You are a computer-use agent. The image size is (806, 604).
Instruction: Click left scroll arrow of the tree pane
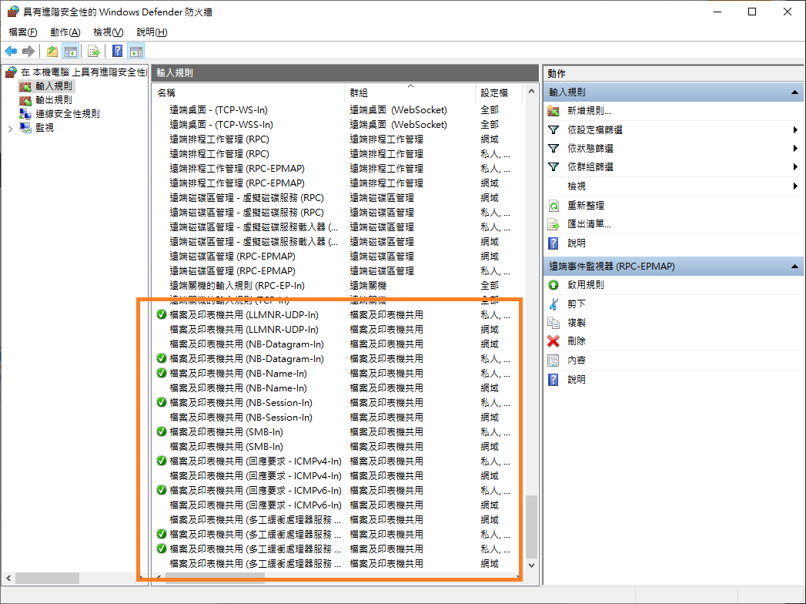click(x=8, y=579)
